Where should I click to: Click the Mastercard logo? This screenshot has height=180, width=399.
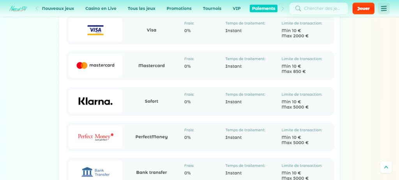(x=95, y=65)
